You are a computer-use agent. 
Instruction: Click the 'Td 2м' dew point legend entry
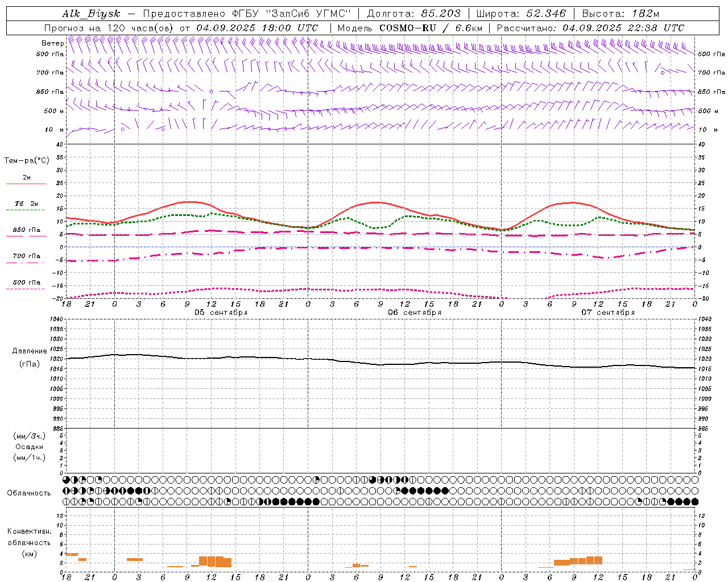(27, 203)
